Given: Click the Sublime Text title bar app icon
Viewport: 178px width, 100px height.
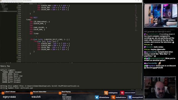Looking at the screenshot, I should pyautogui.click(x=1, y=1).
